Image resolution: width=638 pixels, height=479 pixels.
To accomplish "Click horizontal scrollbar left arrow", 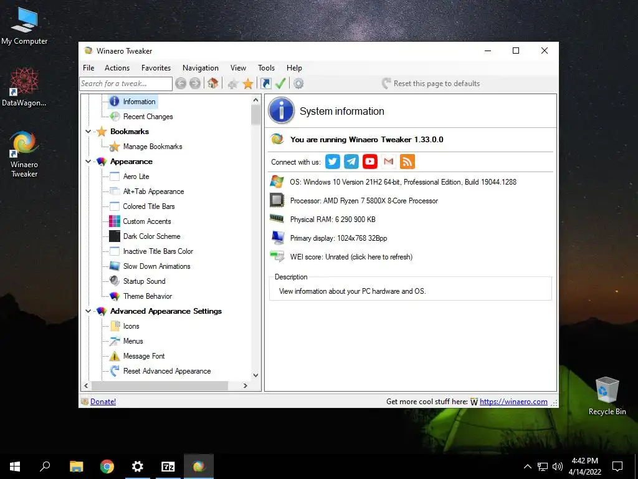I will pyautogui.click(x=86, y=385).
